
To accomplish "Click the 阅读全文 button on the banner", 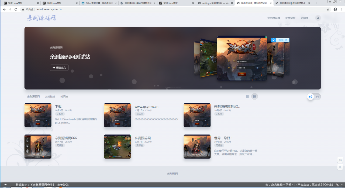I will [x=59, y=68].
